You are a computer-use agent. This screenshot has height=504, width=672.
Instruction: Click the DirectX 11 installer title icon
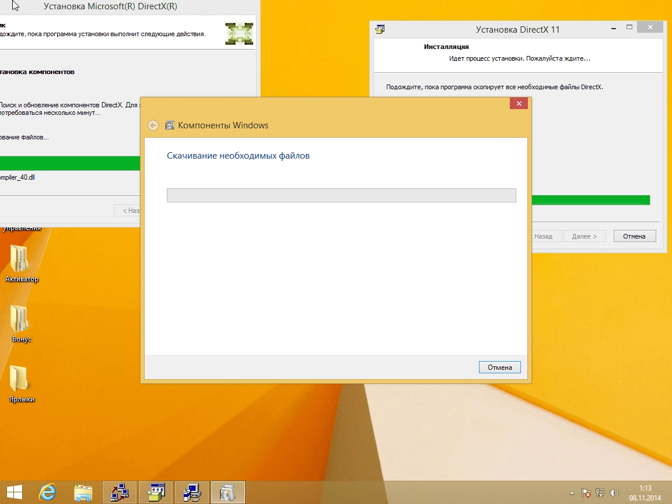point(380,29)
